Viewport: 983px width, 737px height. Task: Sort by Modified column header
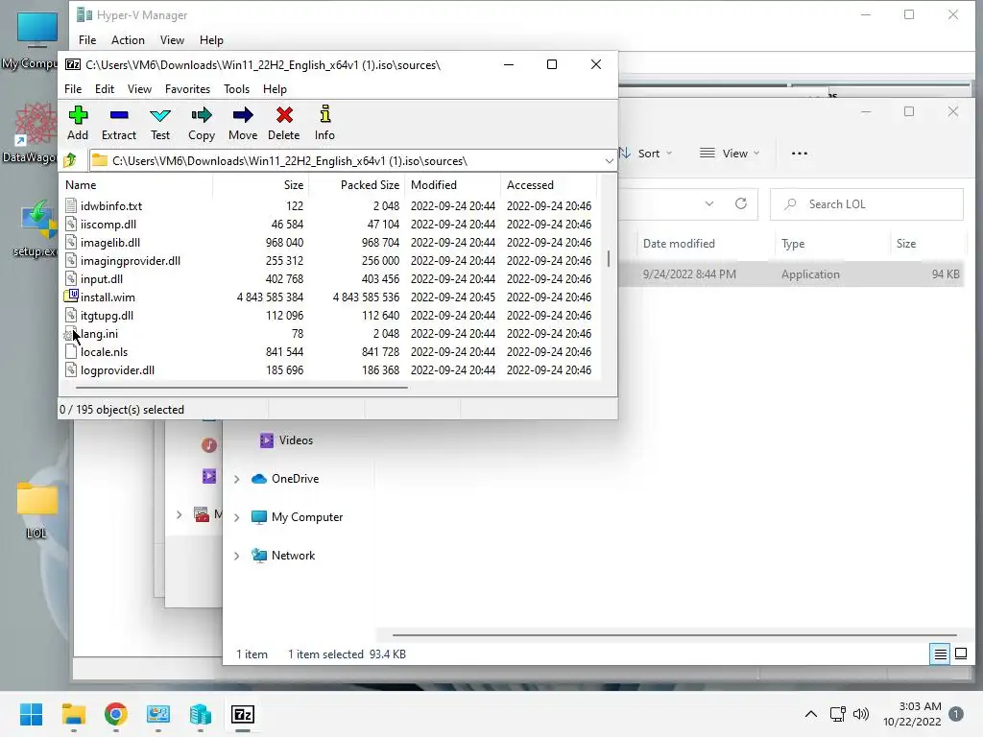pyautogui.click(x=453, y=185)
